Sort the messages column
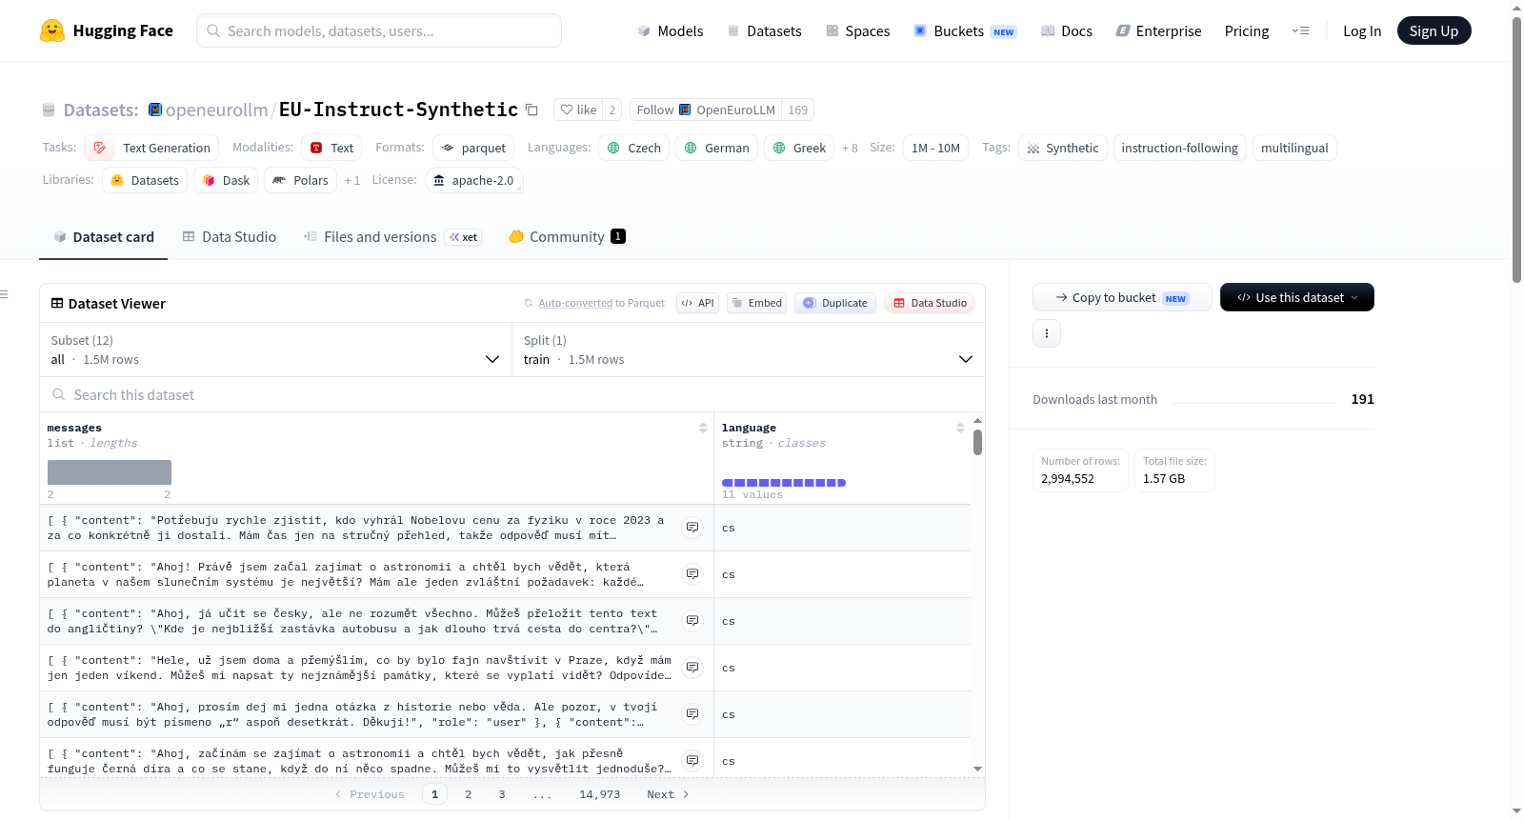Image resolution: width=1524 pixels, height=820 pixels. click(x=703, y=429)
